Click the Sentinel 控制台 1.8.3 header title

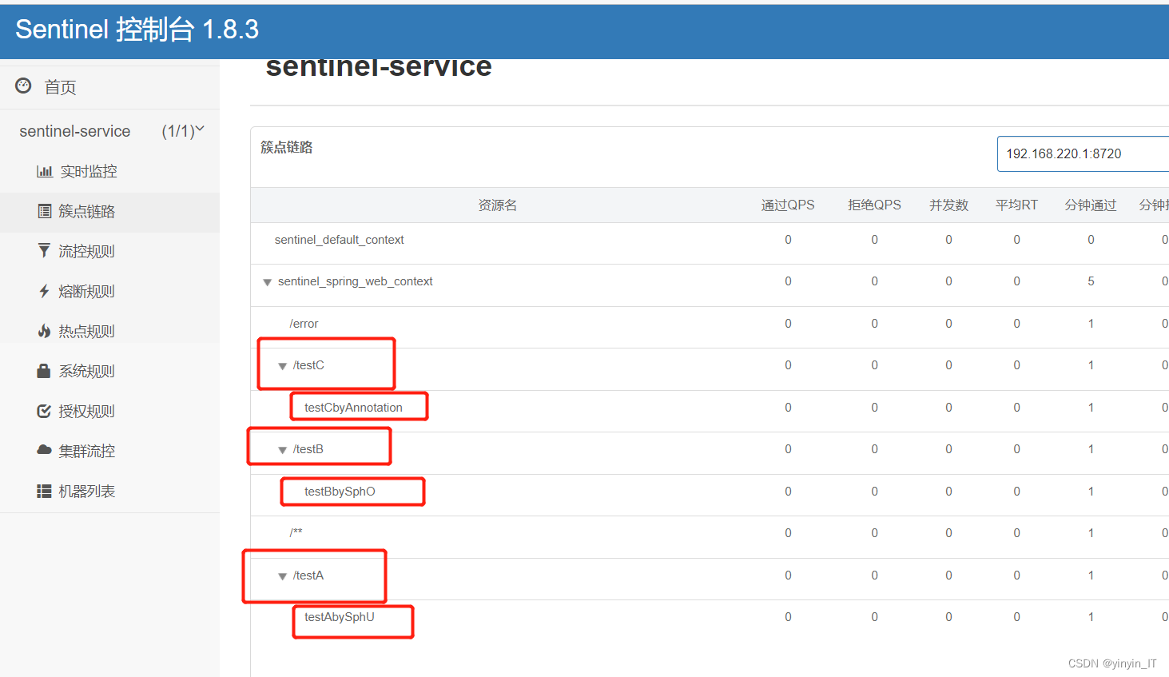(x=137, y=30)
